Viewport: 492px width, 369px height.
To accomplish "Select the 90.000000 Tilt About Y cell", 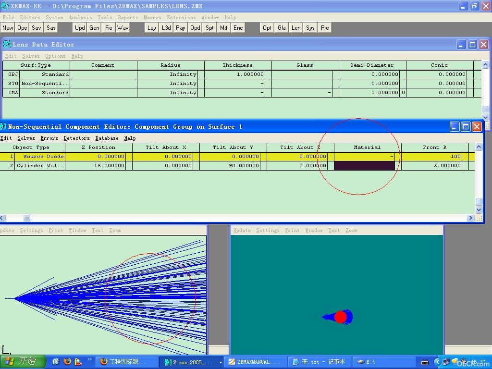I will pos(230,166).
